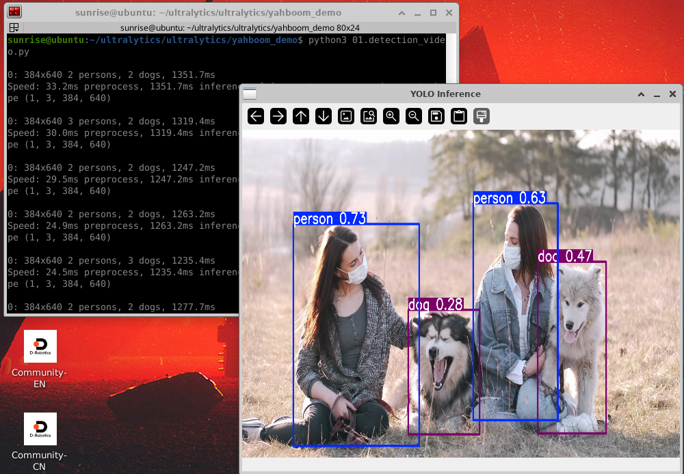The image size is (684, 474).
Task: Click the terminal tab title ending in 80x24
Action: point(240,28)
